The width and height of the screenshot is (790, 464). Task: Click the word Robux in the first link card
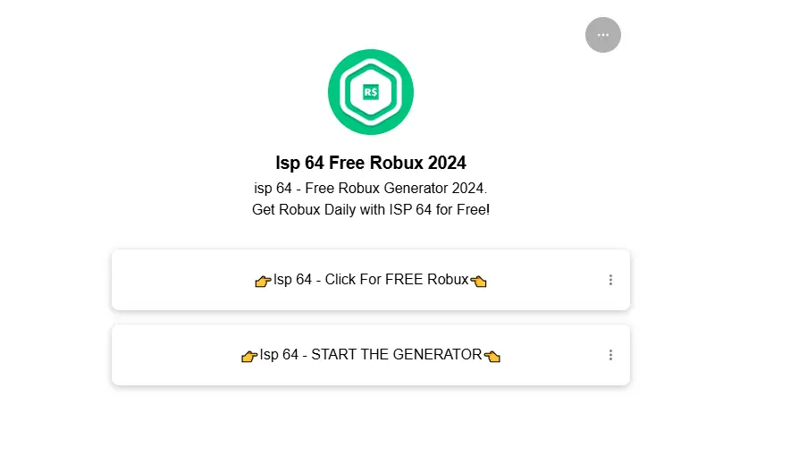[x=448, y=279]
